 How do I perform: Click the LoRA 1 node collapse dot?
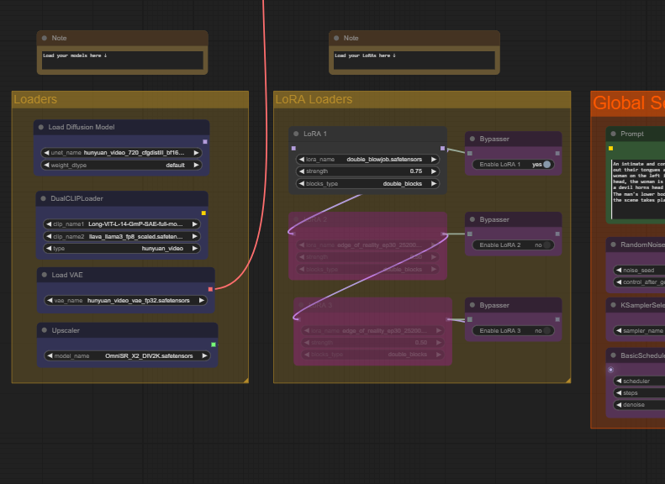[x=296, y=134]
